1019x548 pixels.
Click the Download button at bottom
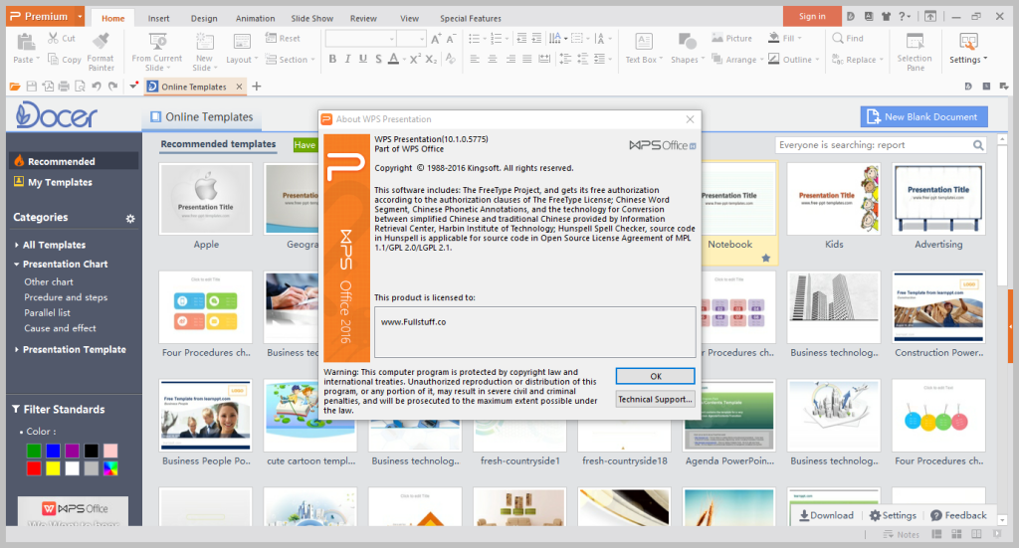pyautogui.click(x=826, y=515)
